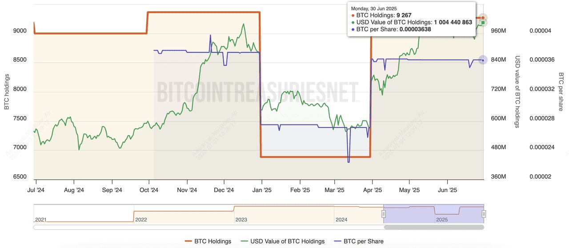The image size is (569, 248).
Task: Toggle the BTC Holdings series in legend
Action: 212,241
